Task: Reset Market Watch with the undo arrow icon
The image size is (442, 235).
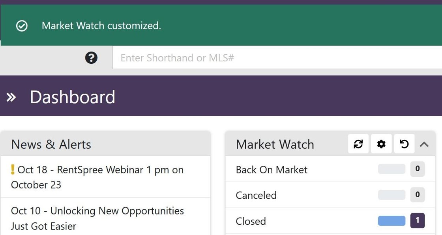Action: tap(404, 144)
